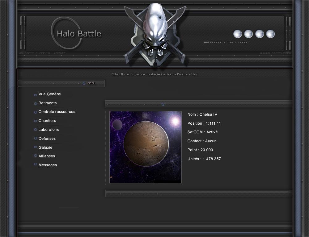
Task: Click the third silver orb in the header
Action: [260, 34]
